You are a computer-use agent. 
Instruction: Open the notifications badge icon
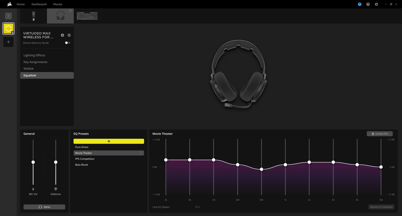coord(359,4)
